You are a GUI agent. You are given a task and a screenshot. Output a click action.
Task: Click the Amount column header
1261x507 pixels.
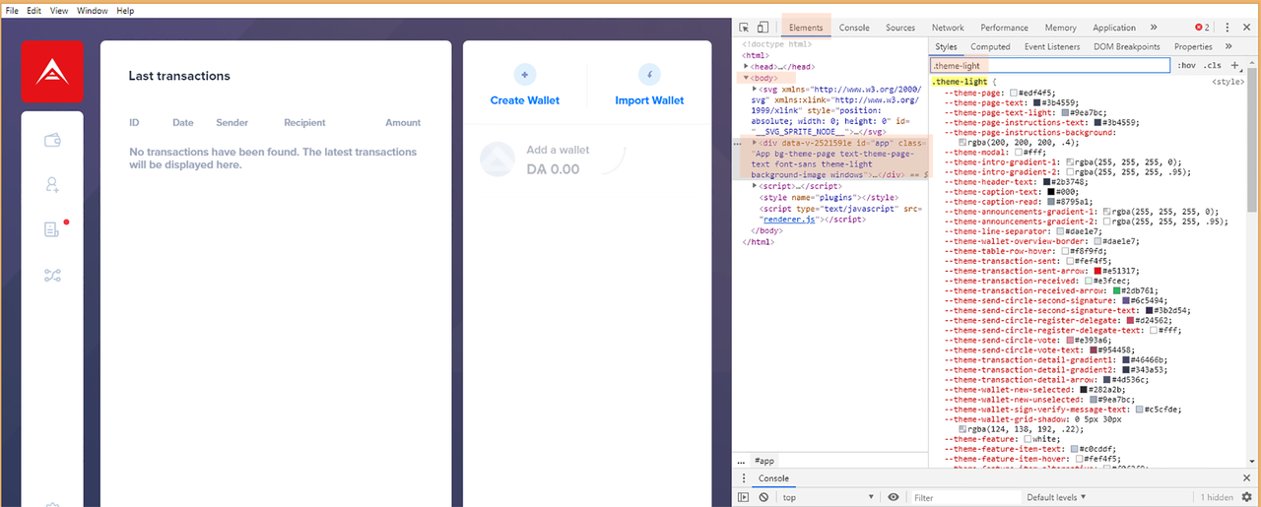[403, 123]
